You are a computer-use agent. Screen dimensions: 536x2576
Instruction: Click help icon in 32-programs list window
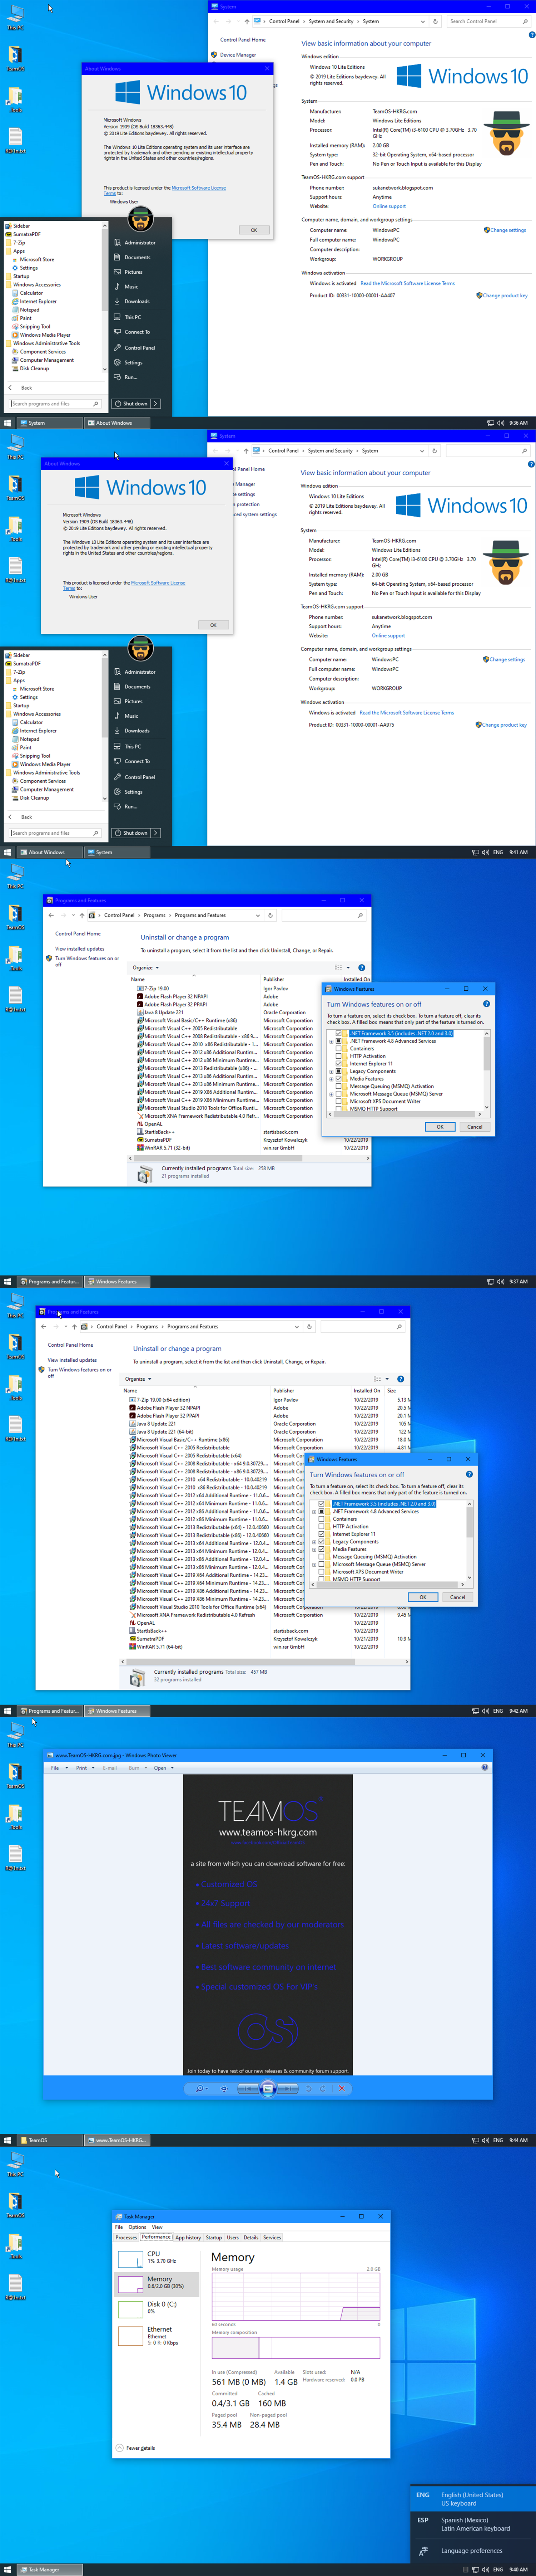coord(400,1379)
